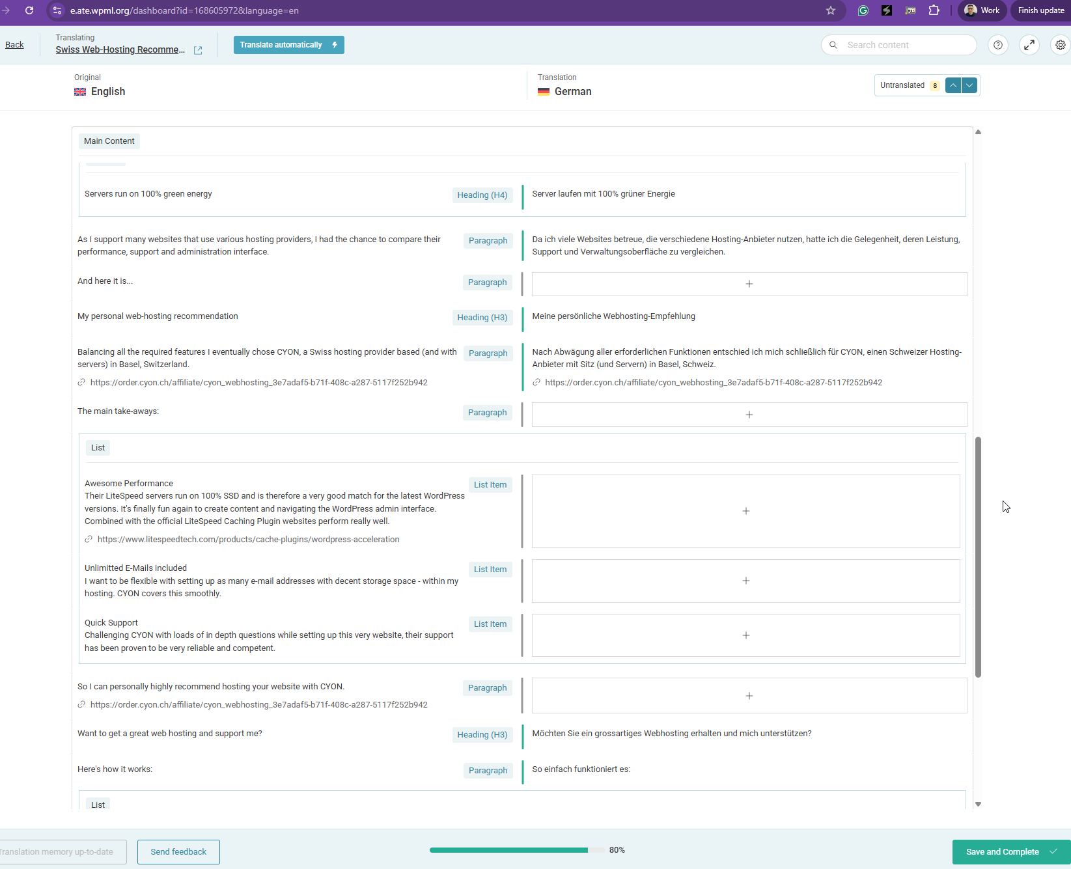
Task: Focus the Search content field
Action: click(x=899, y=45)
